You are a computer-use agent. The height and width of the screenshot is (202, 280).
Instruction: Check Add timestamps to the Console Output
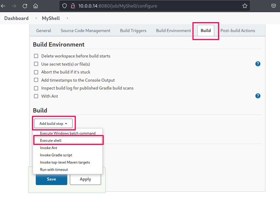(36, 80)
